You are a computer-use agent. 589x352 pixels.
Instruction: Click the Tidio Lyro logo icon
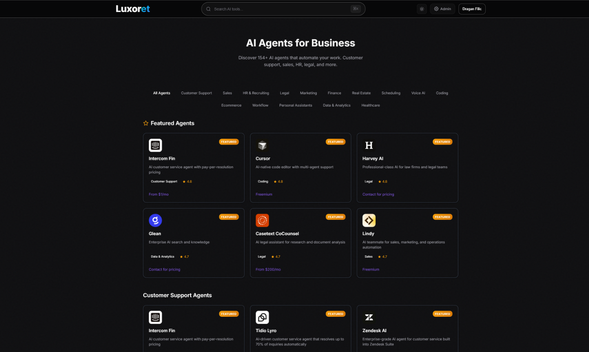[x=262, y=317]
